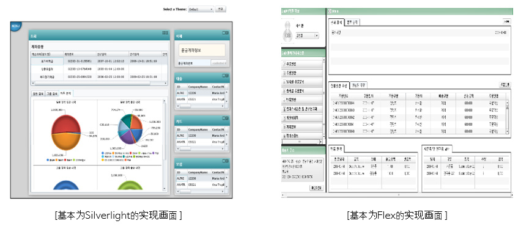Click up arrow of Flex sidebar menu scrollbar
The image size is (521, 226).
click(324, 60)
